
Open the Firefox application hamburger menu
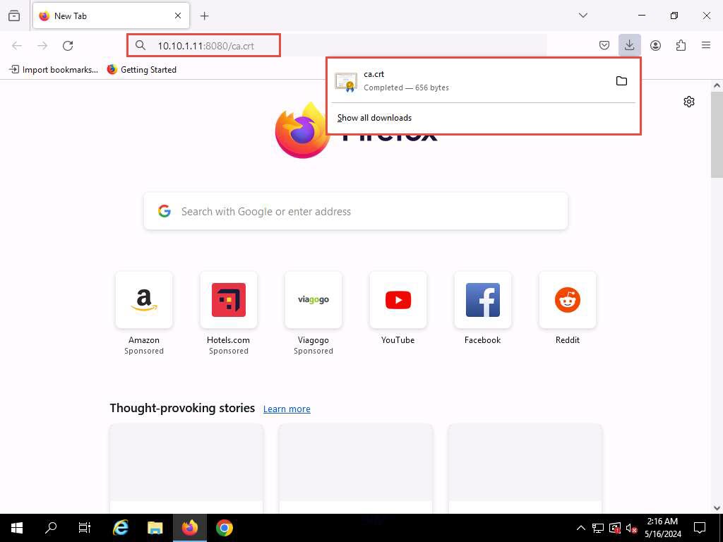tap(706, 45)
